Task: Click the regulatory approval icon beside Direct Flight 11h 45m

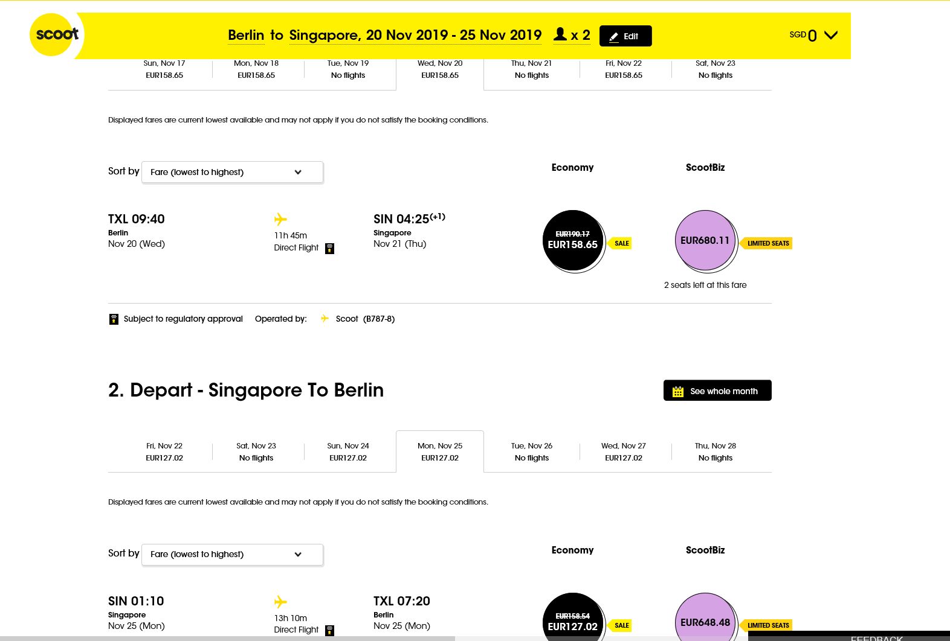Action: point(329,249)
